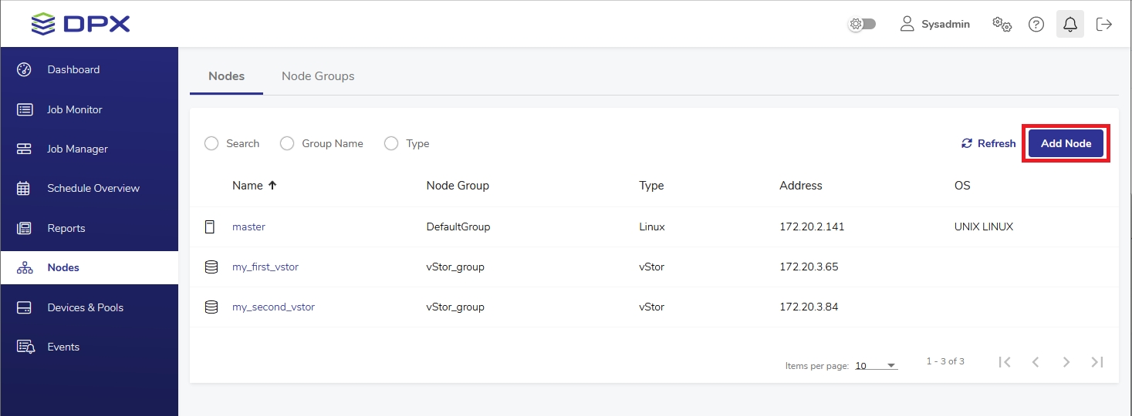Click the logout icon
The width and height of the screenshot is (1132, 416).
[1104, 24]
